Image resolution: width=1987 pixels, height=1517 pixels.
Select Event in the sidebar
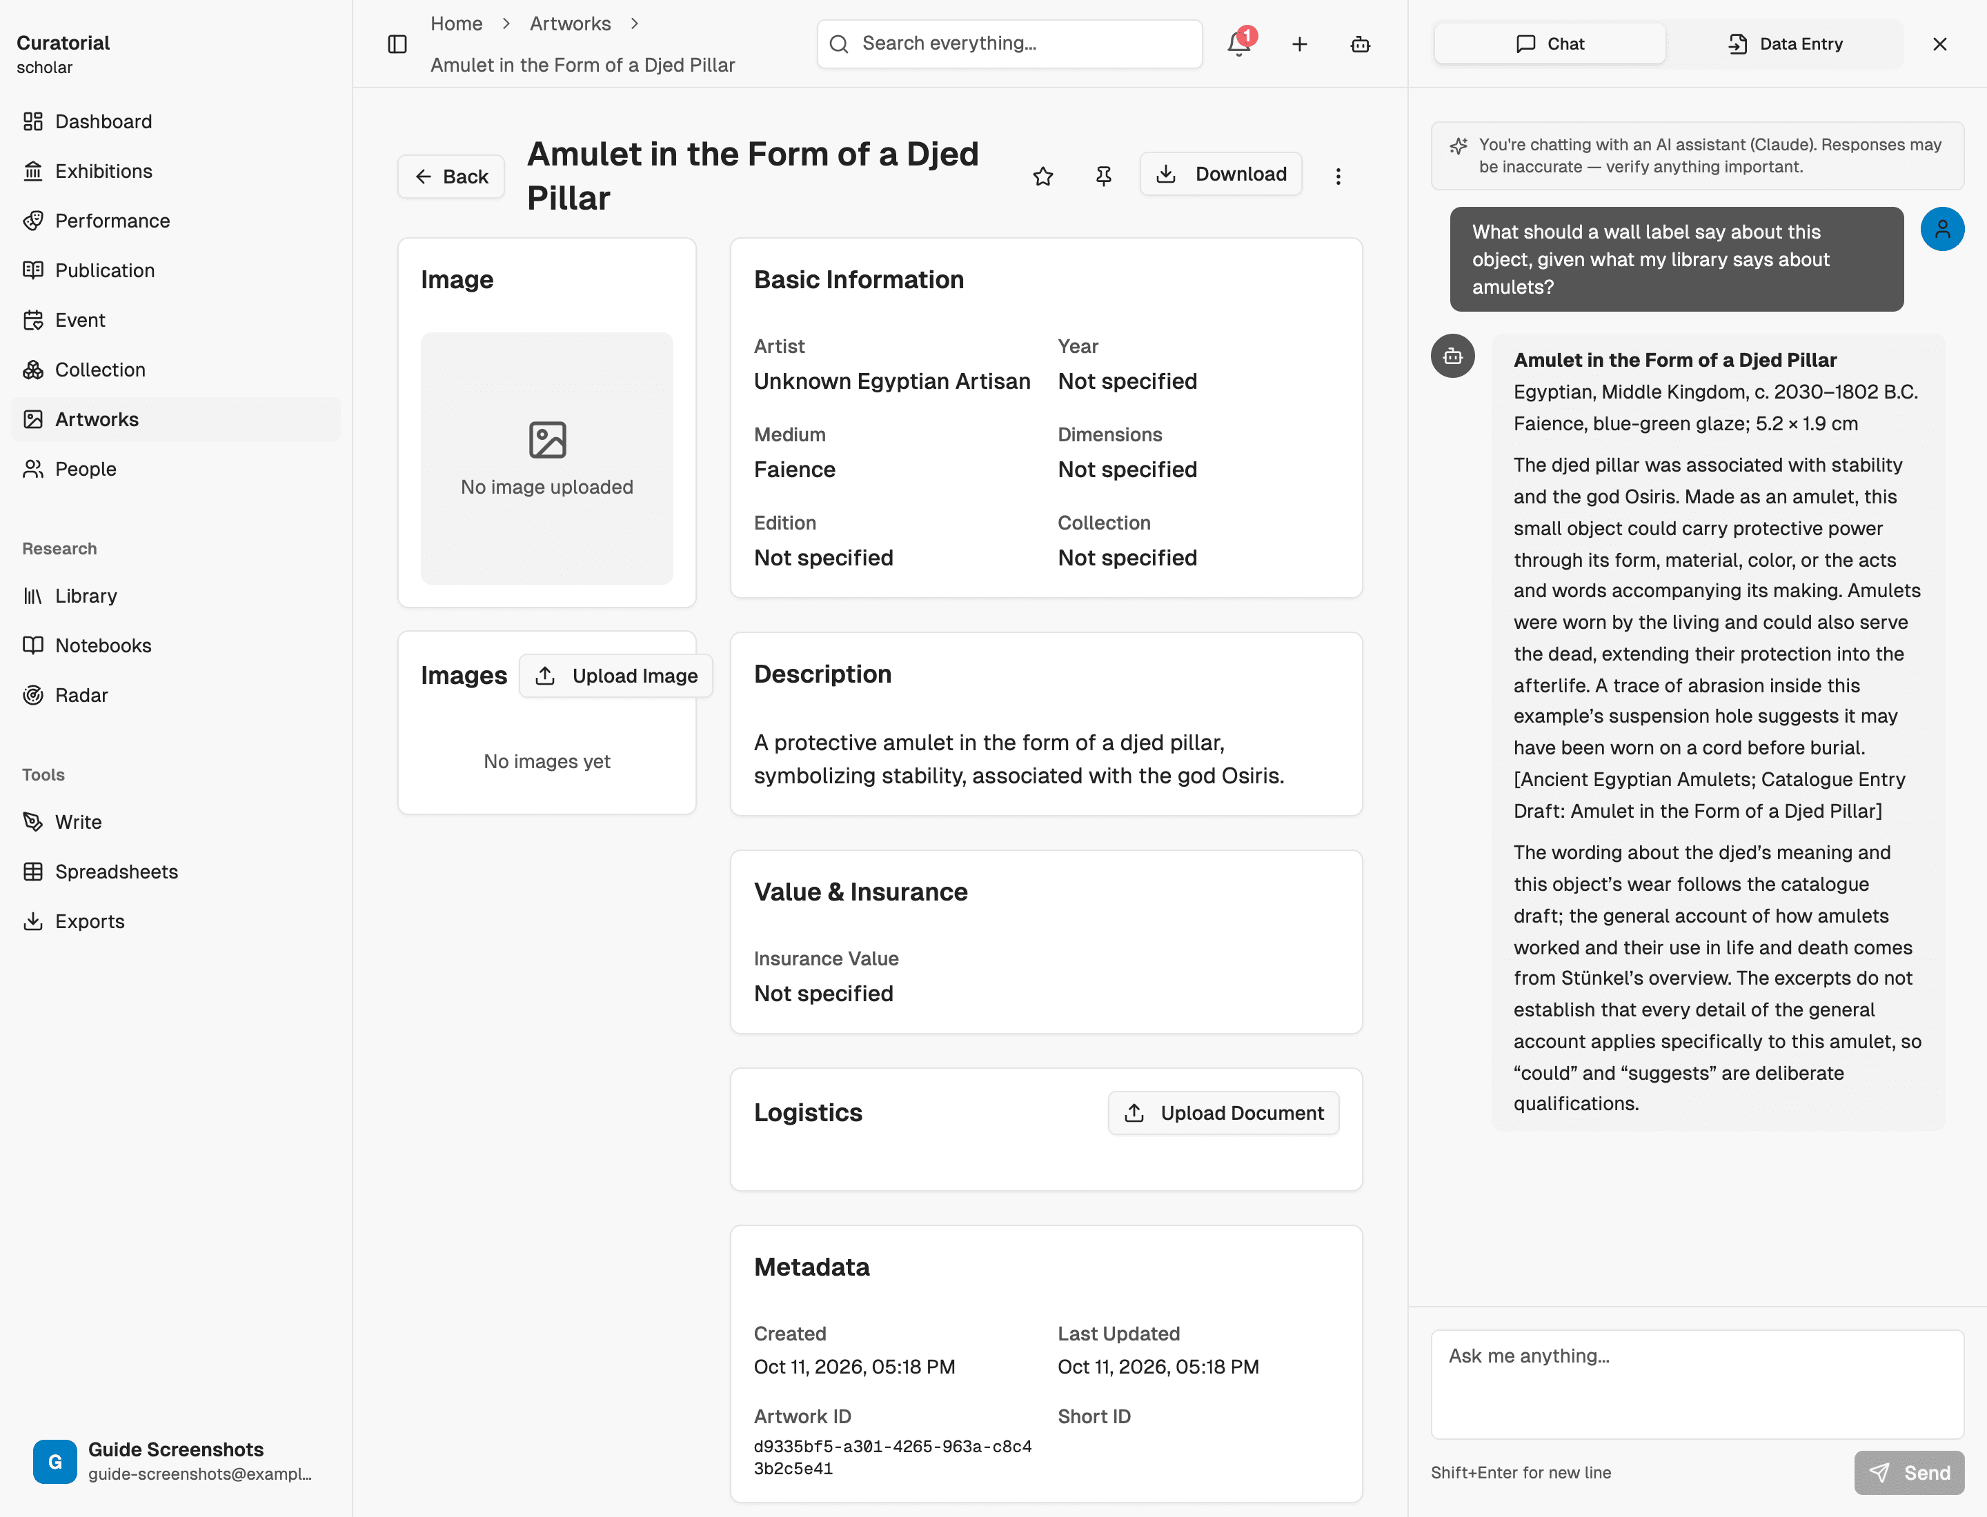point(176,320)
